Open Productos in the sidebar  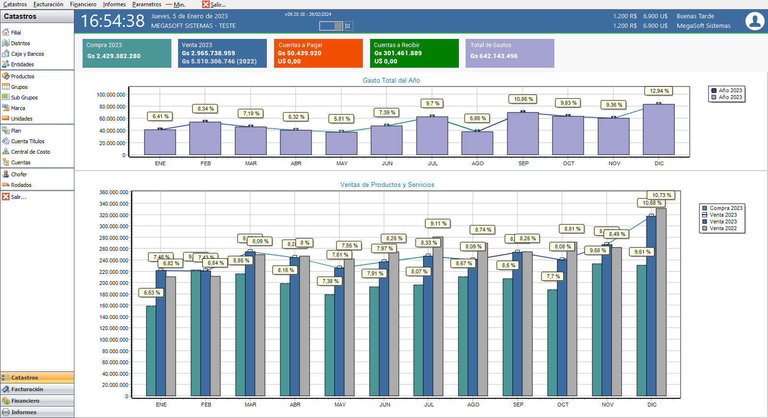click(18, 76)
